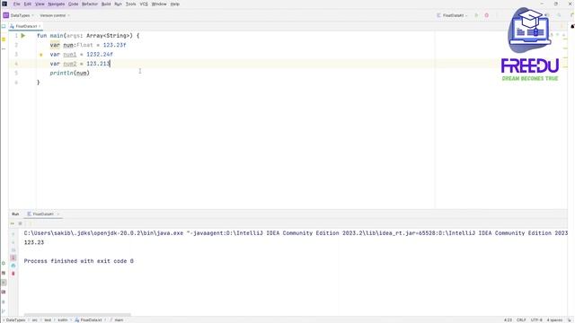Screen dimensions: 575x323
Task: Open the FloatDataKt run configuration dropdown
Action: point(453,15)
